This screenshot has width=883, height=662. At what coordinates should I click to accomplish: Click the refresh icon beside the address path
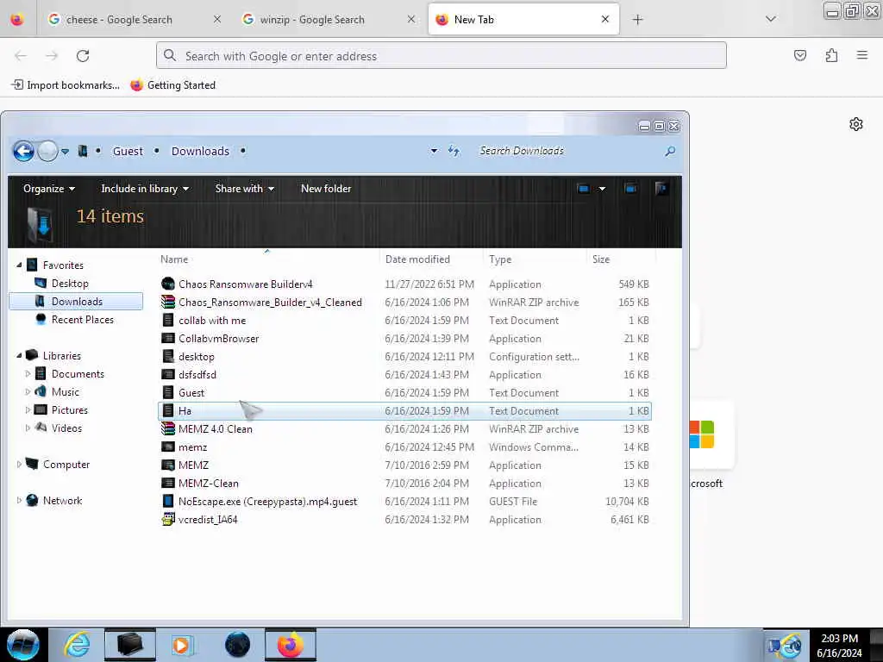pyautogui.click(x=454, y=151)
